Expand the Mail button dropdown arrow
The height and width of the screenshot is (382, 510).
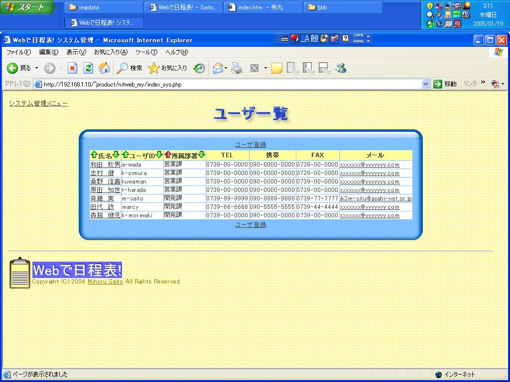[x=226, y=68]
